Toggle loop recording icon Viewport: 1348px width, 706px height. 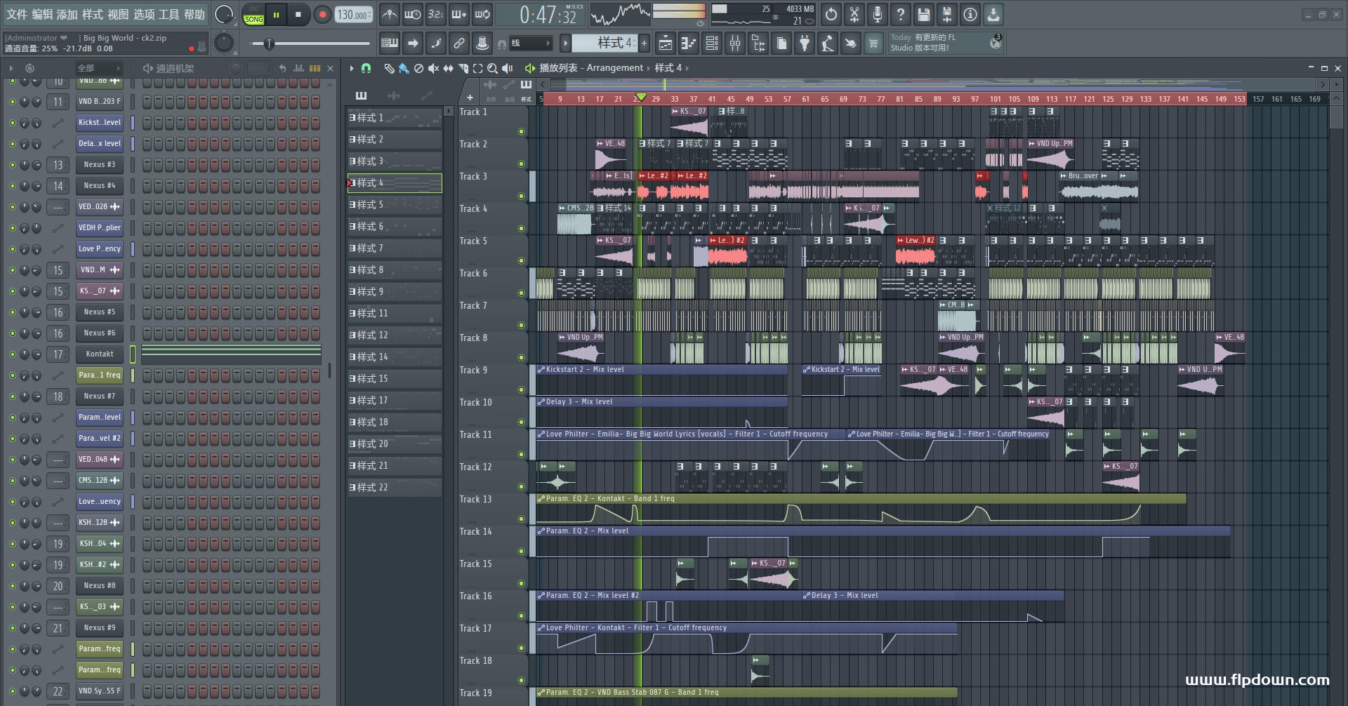(482, 14)
